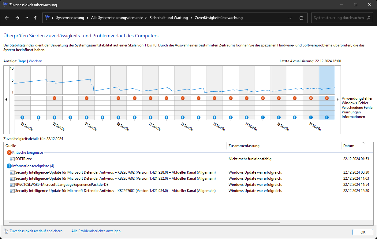Click the information icon for 21.12.2024
The width and height of the screenshot is (377, 239).
point(311,117)
